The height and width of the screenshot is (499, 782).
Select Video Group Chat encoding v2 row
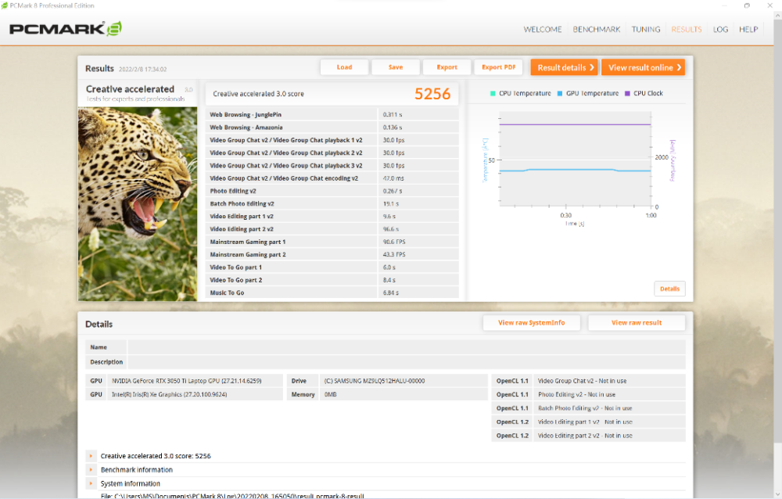tap(332, 178)
